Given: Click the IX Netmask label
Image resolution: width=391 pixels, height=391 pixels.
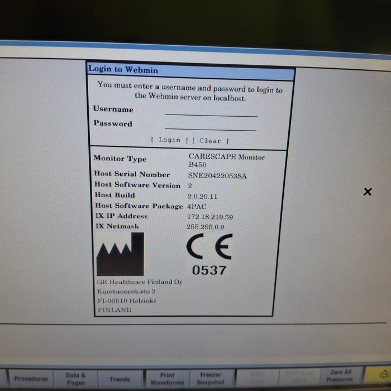Looking at the screenshot, I should [117, 226].
